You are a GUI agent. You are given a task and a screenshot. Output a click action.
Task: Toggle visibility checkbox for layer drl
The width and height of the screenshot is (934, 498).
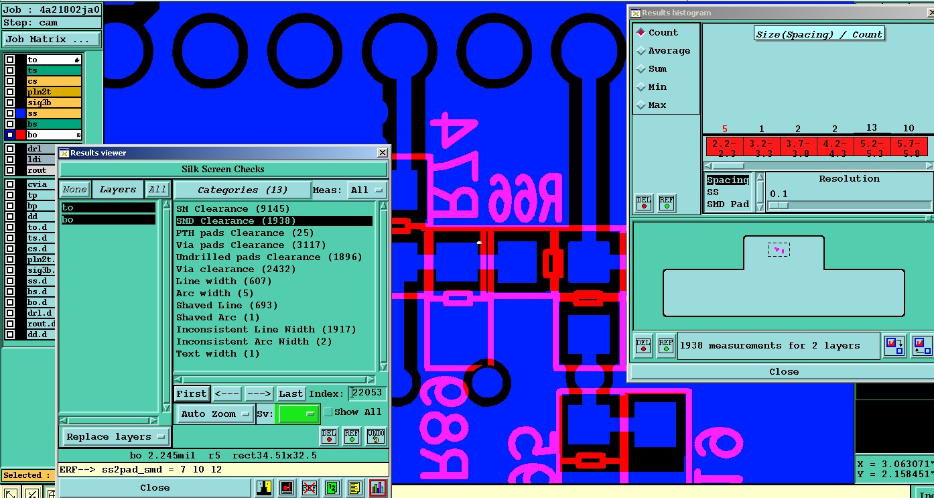coord(10,149)
